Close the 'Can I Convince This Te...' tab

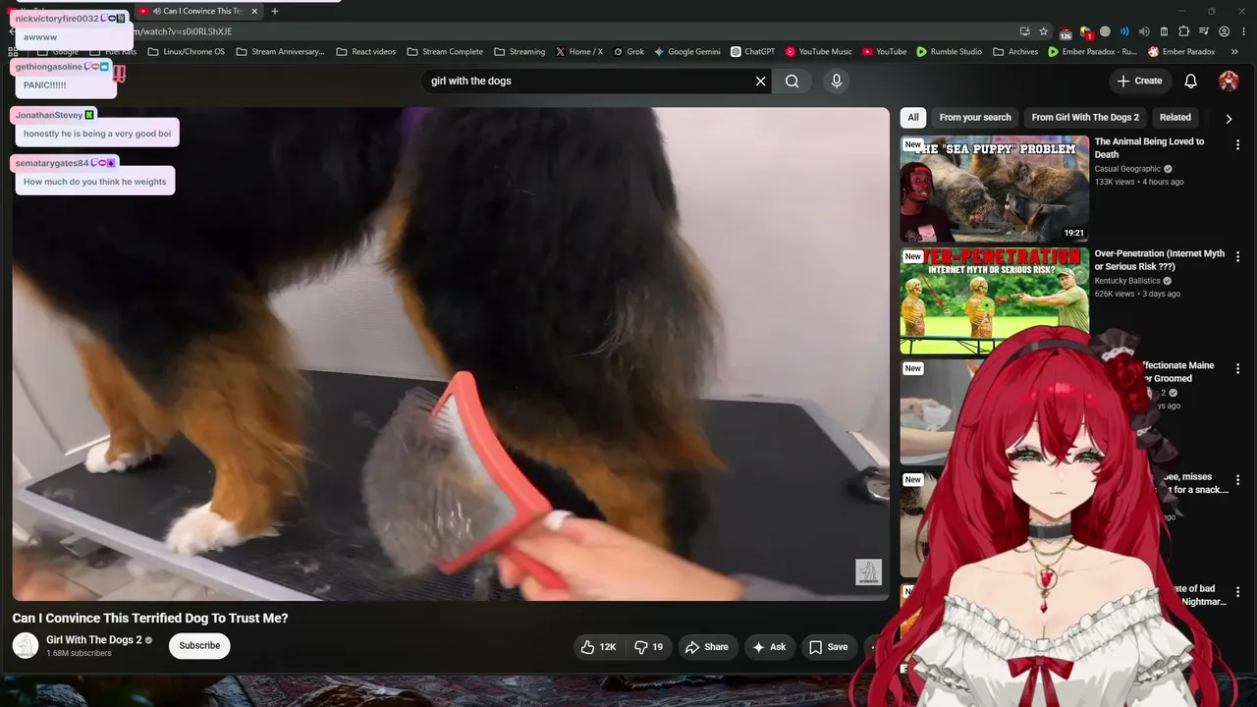point(255,11)
